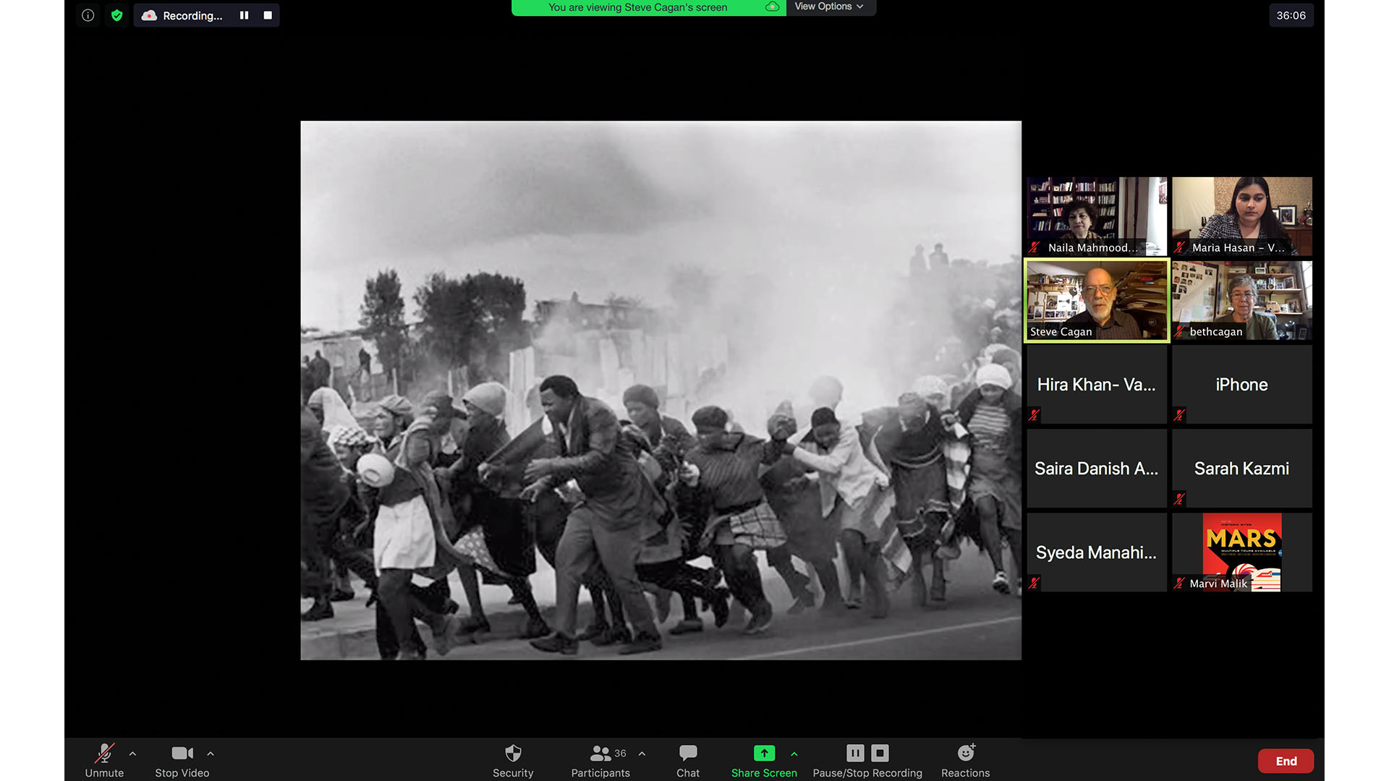1389x781 pixels.
Task: Click muted mic icon on iPhone tile
Action: (1180, 415)
